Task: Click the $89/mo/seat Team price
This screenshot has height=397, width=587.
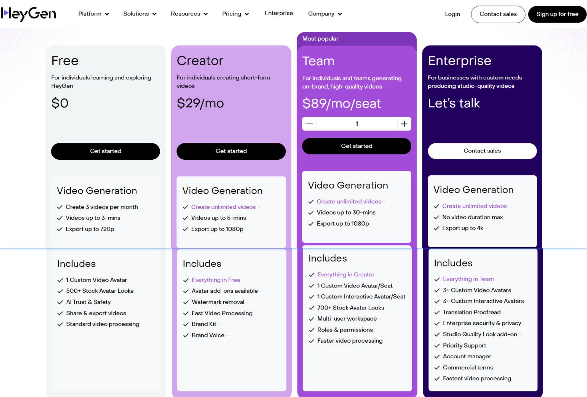Action: pos(341,103)
